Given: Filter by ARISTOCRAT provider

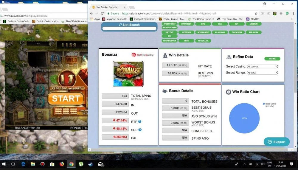Looking at the screenshot, I should pos(170,24).
